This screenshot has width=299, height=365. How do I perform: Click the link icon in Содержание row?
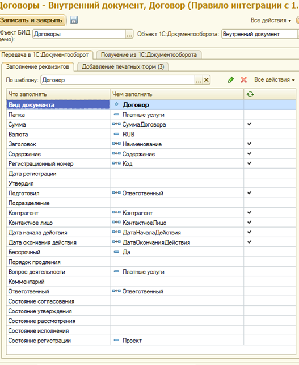coord(116,153)
